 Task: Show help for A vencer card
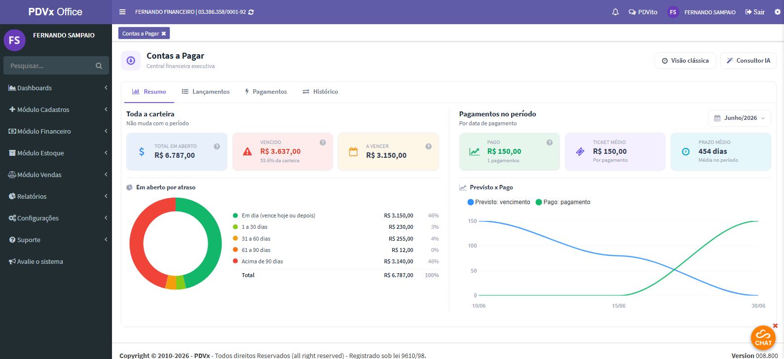(428, 146)
